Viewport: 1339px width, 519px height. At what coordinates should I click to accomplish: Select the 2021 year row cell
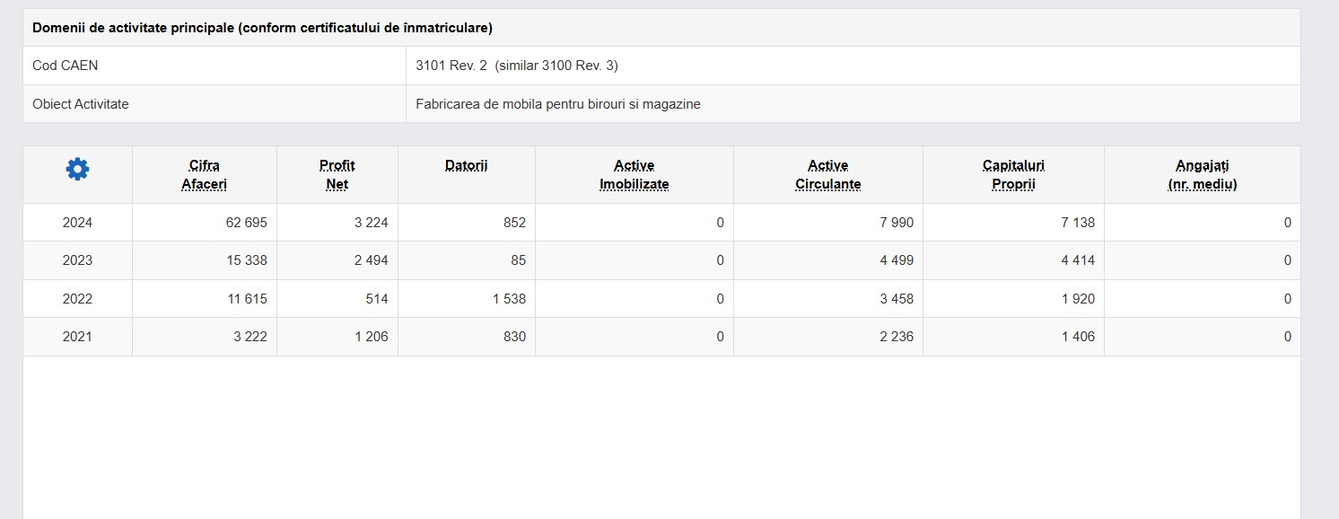click(77, 337)
